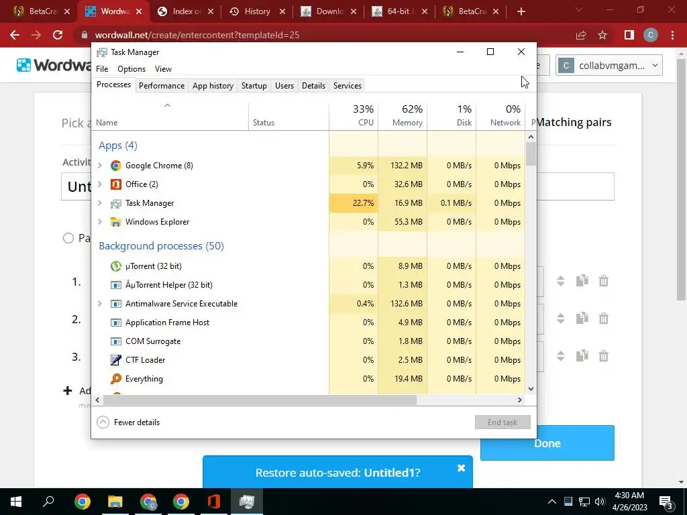Open notification center icon
Screen dimensions: 687x515
click(666, 502)
